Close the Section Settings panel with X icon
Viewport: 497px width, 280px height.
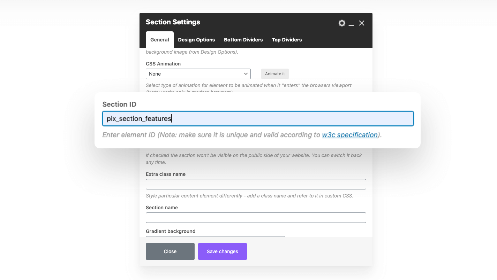(x=362, y=23)
